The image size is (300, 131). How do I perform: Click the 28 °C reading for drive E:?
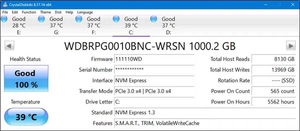tap(19, 26)
